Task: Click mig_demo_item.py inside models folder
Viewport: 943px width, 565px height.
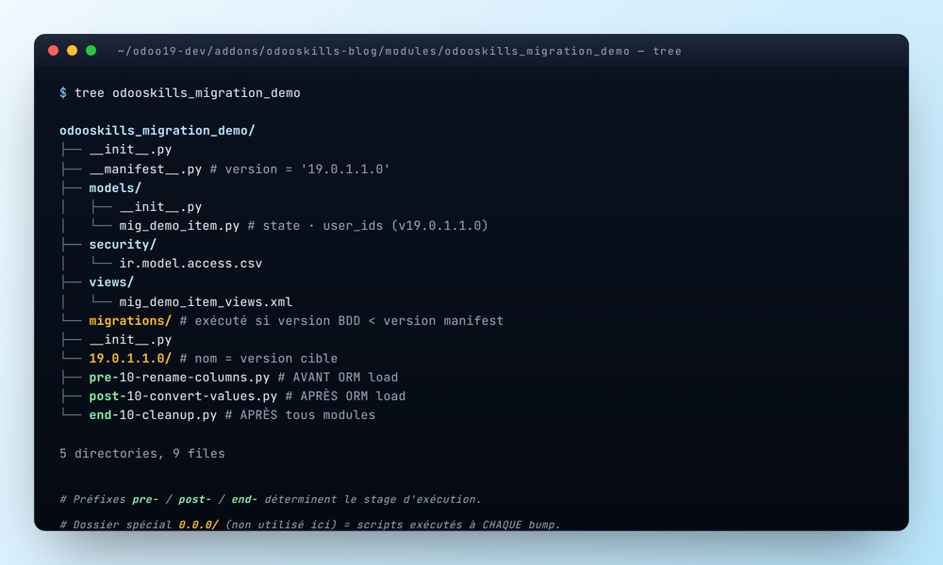Action: pyautogui.click(x=177, y=225)
